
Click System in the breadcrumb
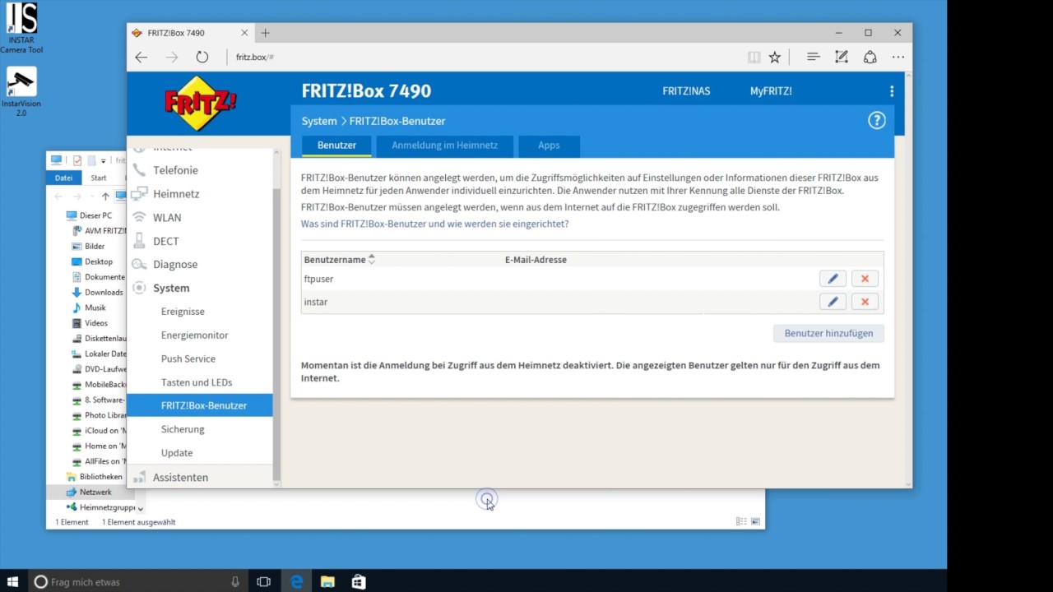click(x=319, y=121)
